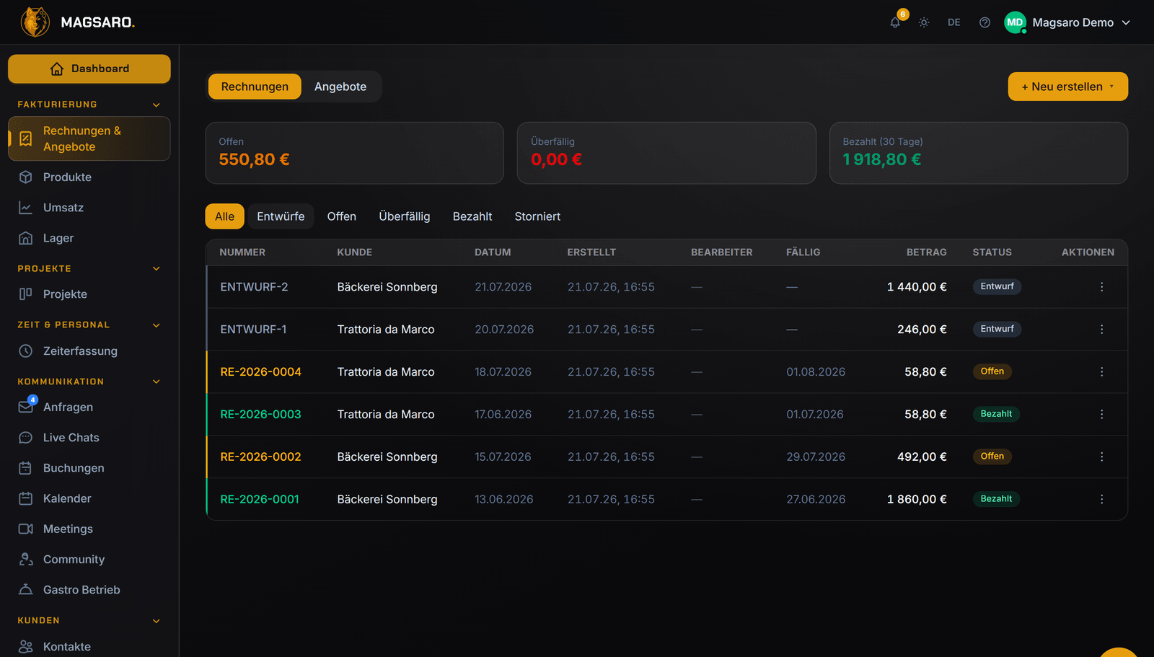Viewport: 1154px width, 657px height.
Task: Open Meetings video camera icon
Action: point(26,529)
